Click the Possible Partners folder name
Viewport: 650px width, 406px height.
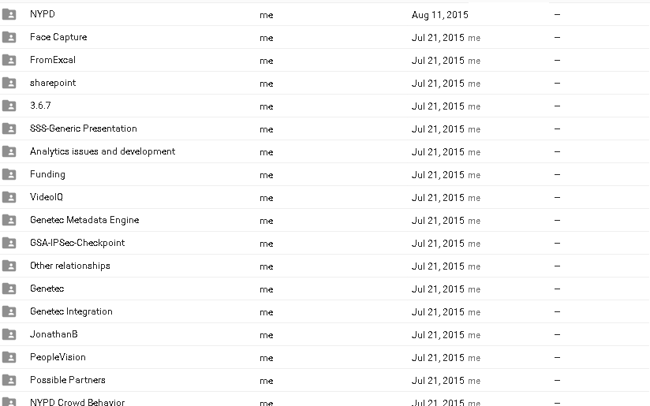point(67,380)
